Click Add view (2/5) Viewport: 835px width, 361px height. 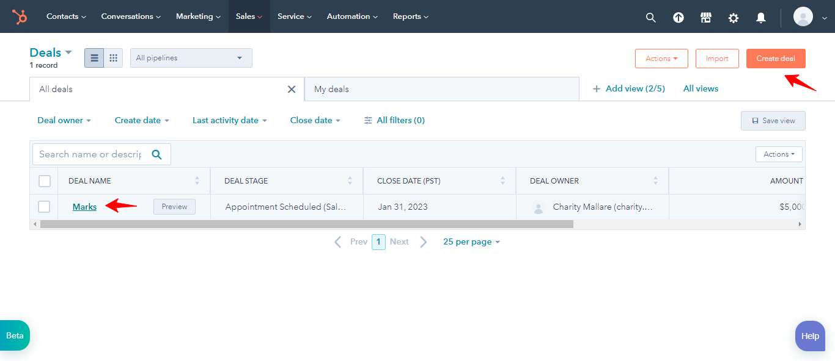(x=628, y=88)
